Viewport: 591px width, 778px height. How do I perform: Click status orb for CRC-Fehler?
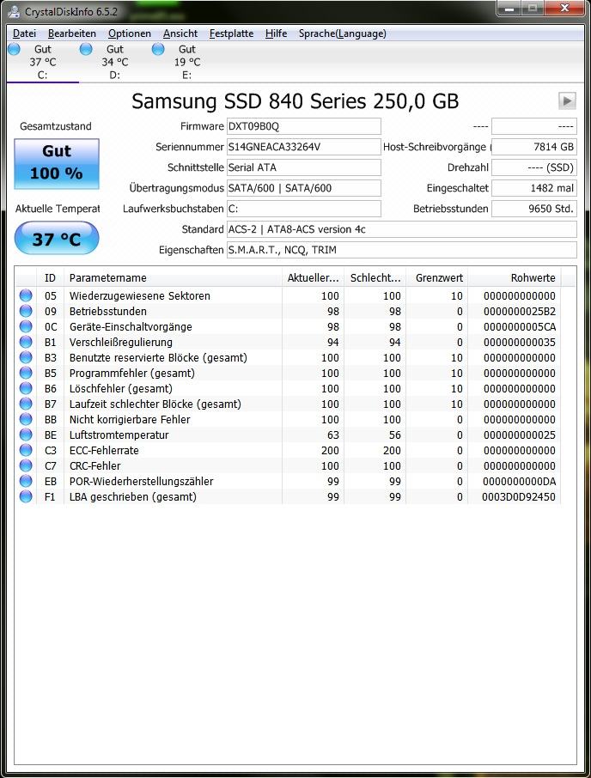click(26, 465)
